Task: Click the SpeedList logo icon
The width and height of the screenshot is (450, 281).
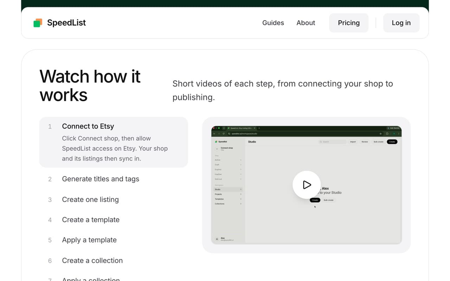Action: 38,23
